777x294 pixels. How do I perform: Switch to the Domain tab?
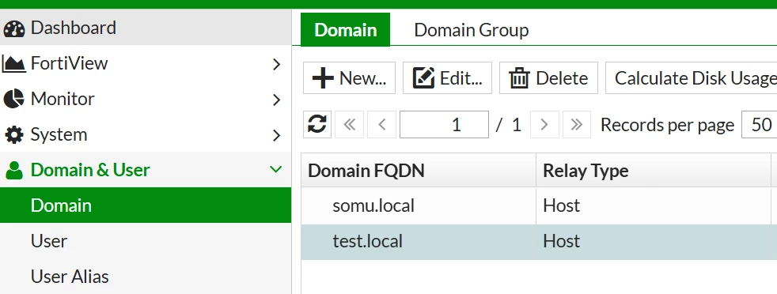point(346,30)
